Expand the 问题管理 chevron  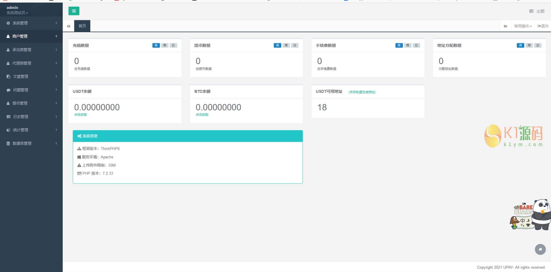click(56, 90)
